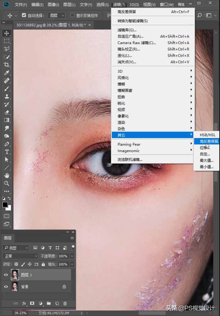Change the screen mode
This screenshot has height=316, width=220.
[7, 224]
